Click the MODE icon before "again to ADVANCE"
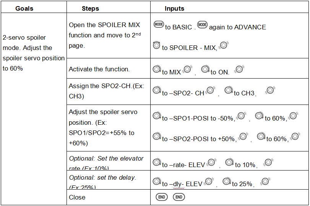This screenshot has height=206, width=310. tap(202, 25)
